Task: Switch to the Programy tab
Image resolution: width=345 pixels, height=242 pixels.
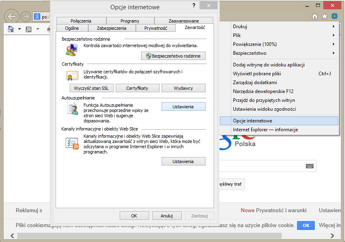Action: 130,21
